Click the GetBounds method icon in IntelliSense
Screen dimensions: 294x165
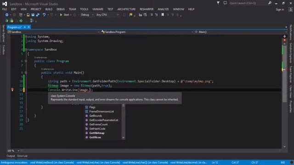pos(87,116)
